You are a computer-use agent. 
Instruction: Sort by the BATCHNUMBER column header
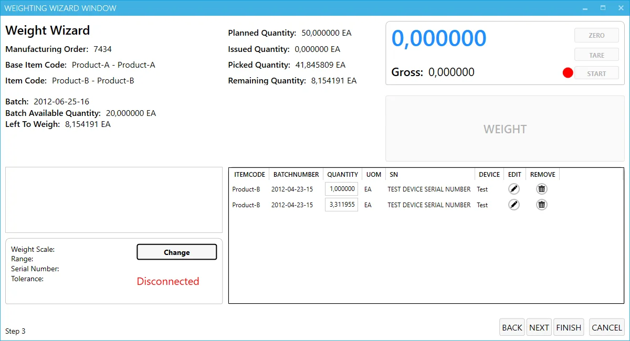pos(296,174)
